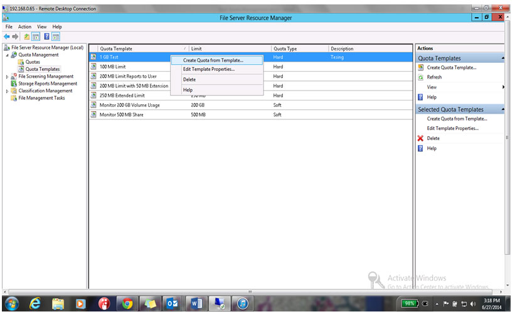Choose Create Quota from Template in context menu
The image size is (515, 314).
click(x=217, y=60)
